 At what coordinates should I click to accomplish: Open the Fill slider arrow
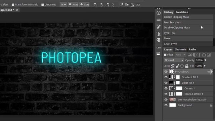pos(205,66)
